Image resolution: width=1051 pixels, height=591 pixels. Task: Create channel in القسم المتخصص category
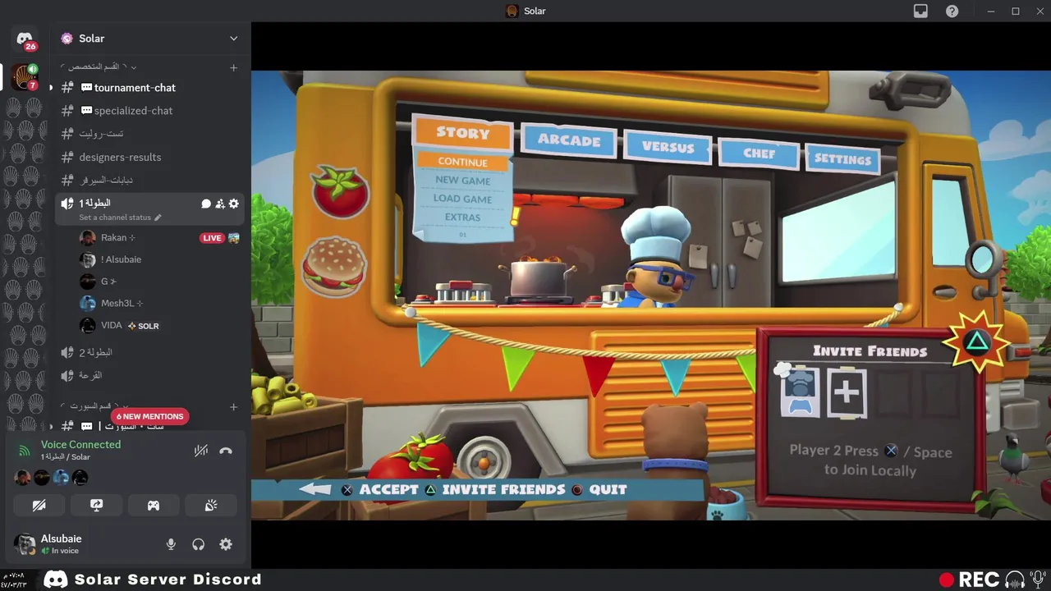point(234,67)
